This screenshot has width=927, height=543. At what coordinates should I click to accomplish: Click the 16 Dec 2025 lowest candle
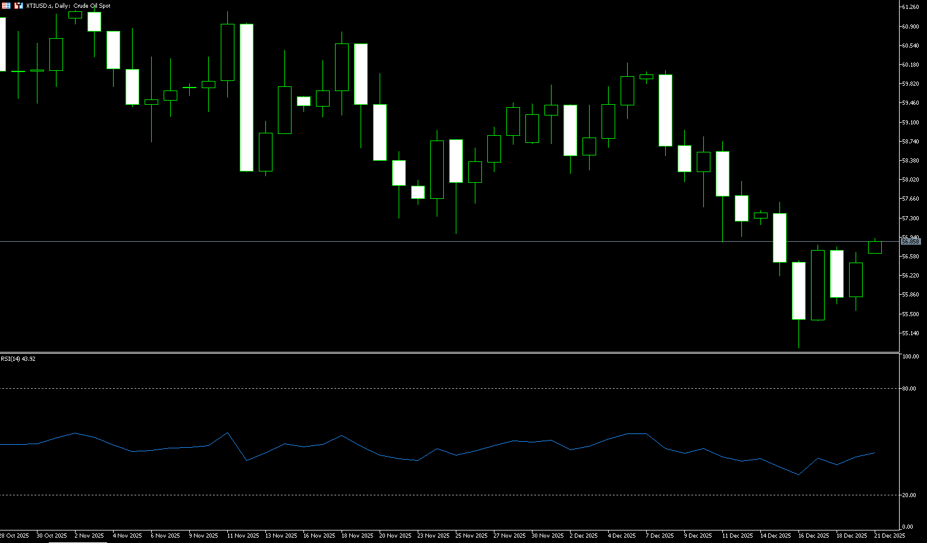[798, 291]
